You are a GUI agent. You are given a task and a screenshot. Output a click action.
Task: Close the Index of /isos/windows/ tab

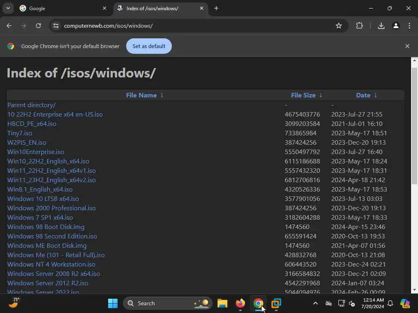point(202,8)
